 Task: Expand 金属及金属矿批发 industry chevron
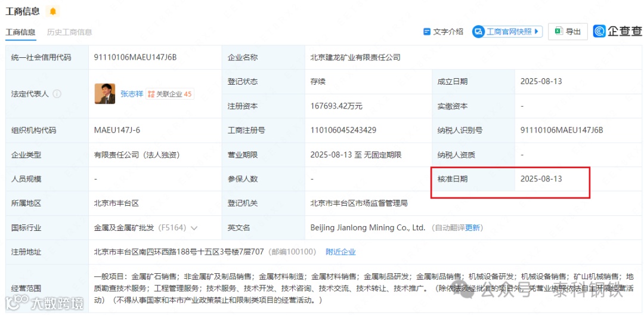tap(194, 227)
